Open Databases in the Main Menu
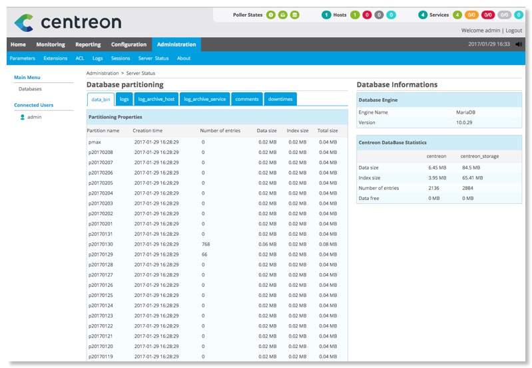The image size is (532, 368). 30,88
